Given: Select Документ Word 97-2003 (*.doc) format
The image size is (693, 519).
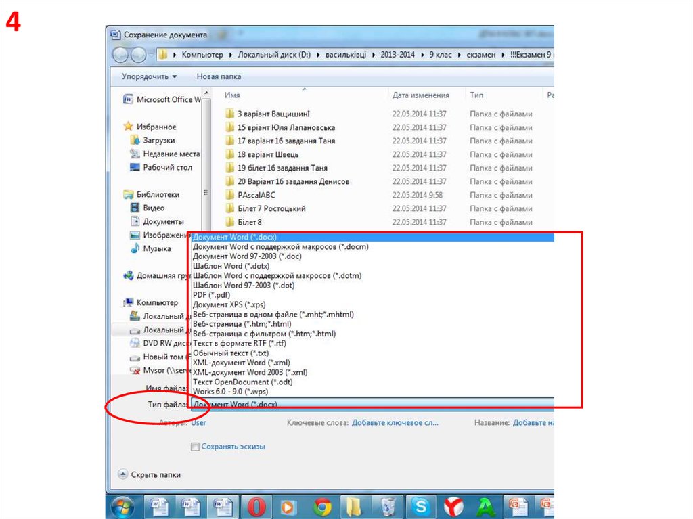Looking at the screenshot, I should (x=246, y=256).
